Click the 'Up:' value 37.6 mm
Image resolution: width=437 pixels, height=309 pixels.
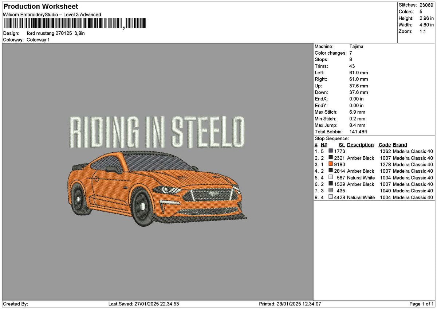coord(359,86)
